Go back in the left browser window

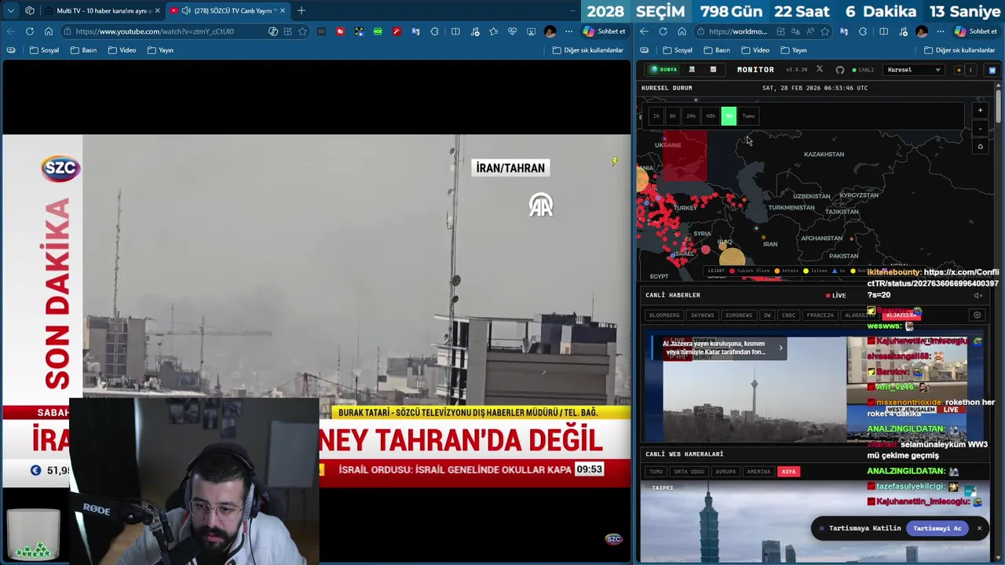tap(11, 31)
